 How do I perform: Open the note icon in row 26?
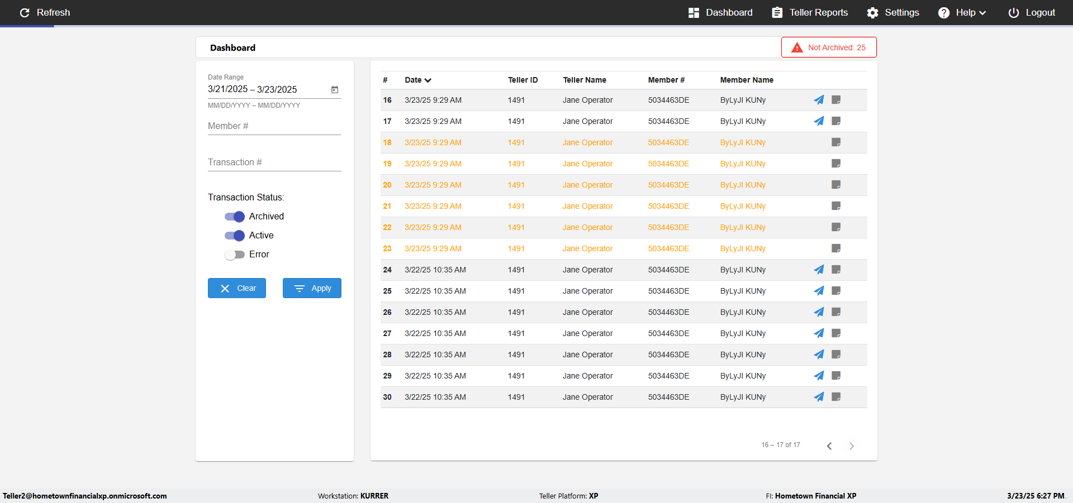(x=836, y=312)
